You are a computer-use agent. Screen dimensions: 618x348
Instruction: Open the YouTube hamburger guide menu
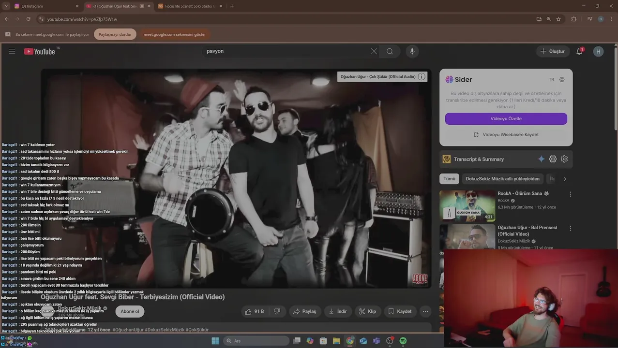click(x=12, y=51)
